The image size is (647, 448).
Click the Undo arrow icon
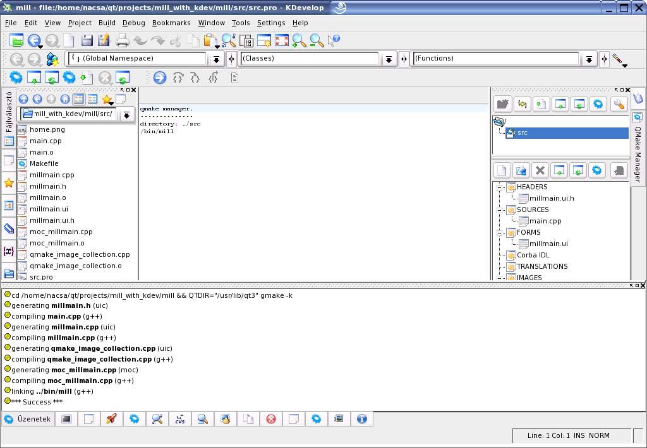click(x=140, y=40)
